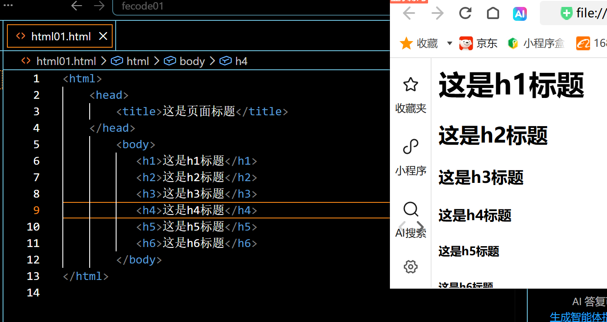Click the closing </body> tag
This screenshot has height=322, width=607.
tap(139, 260)
